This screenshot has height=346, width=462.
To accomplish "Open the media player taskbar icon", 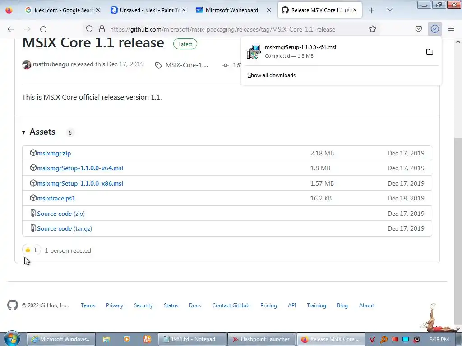I will click(x=127, y=339).
